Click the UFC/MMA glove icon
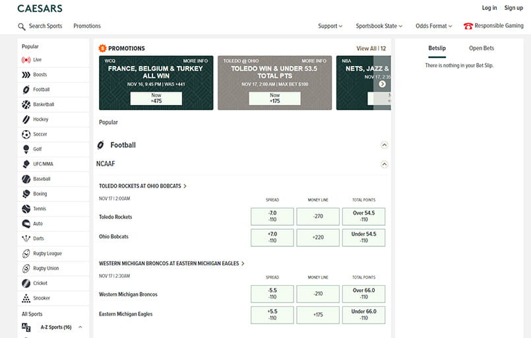This screenshot has width=531, height=338. [x=26, y=164]
